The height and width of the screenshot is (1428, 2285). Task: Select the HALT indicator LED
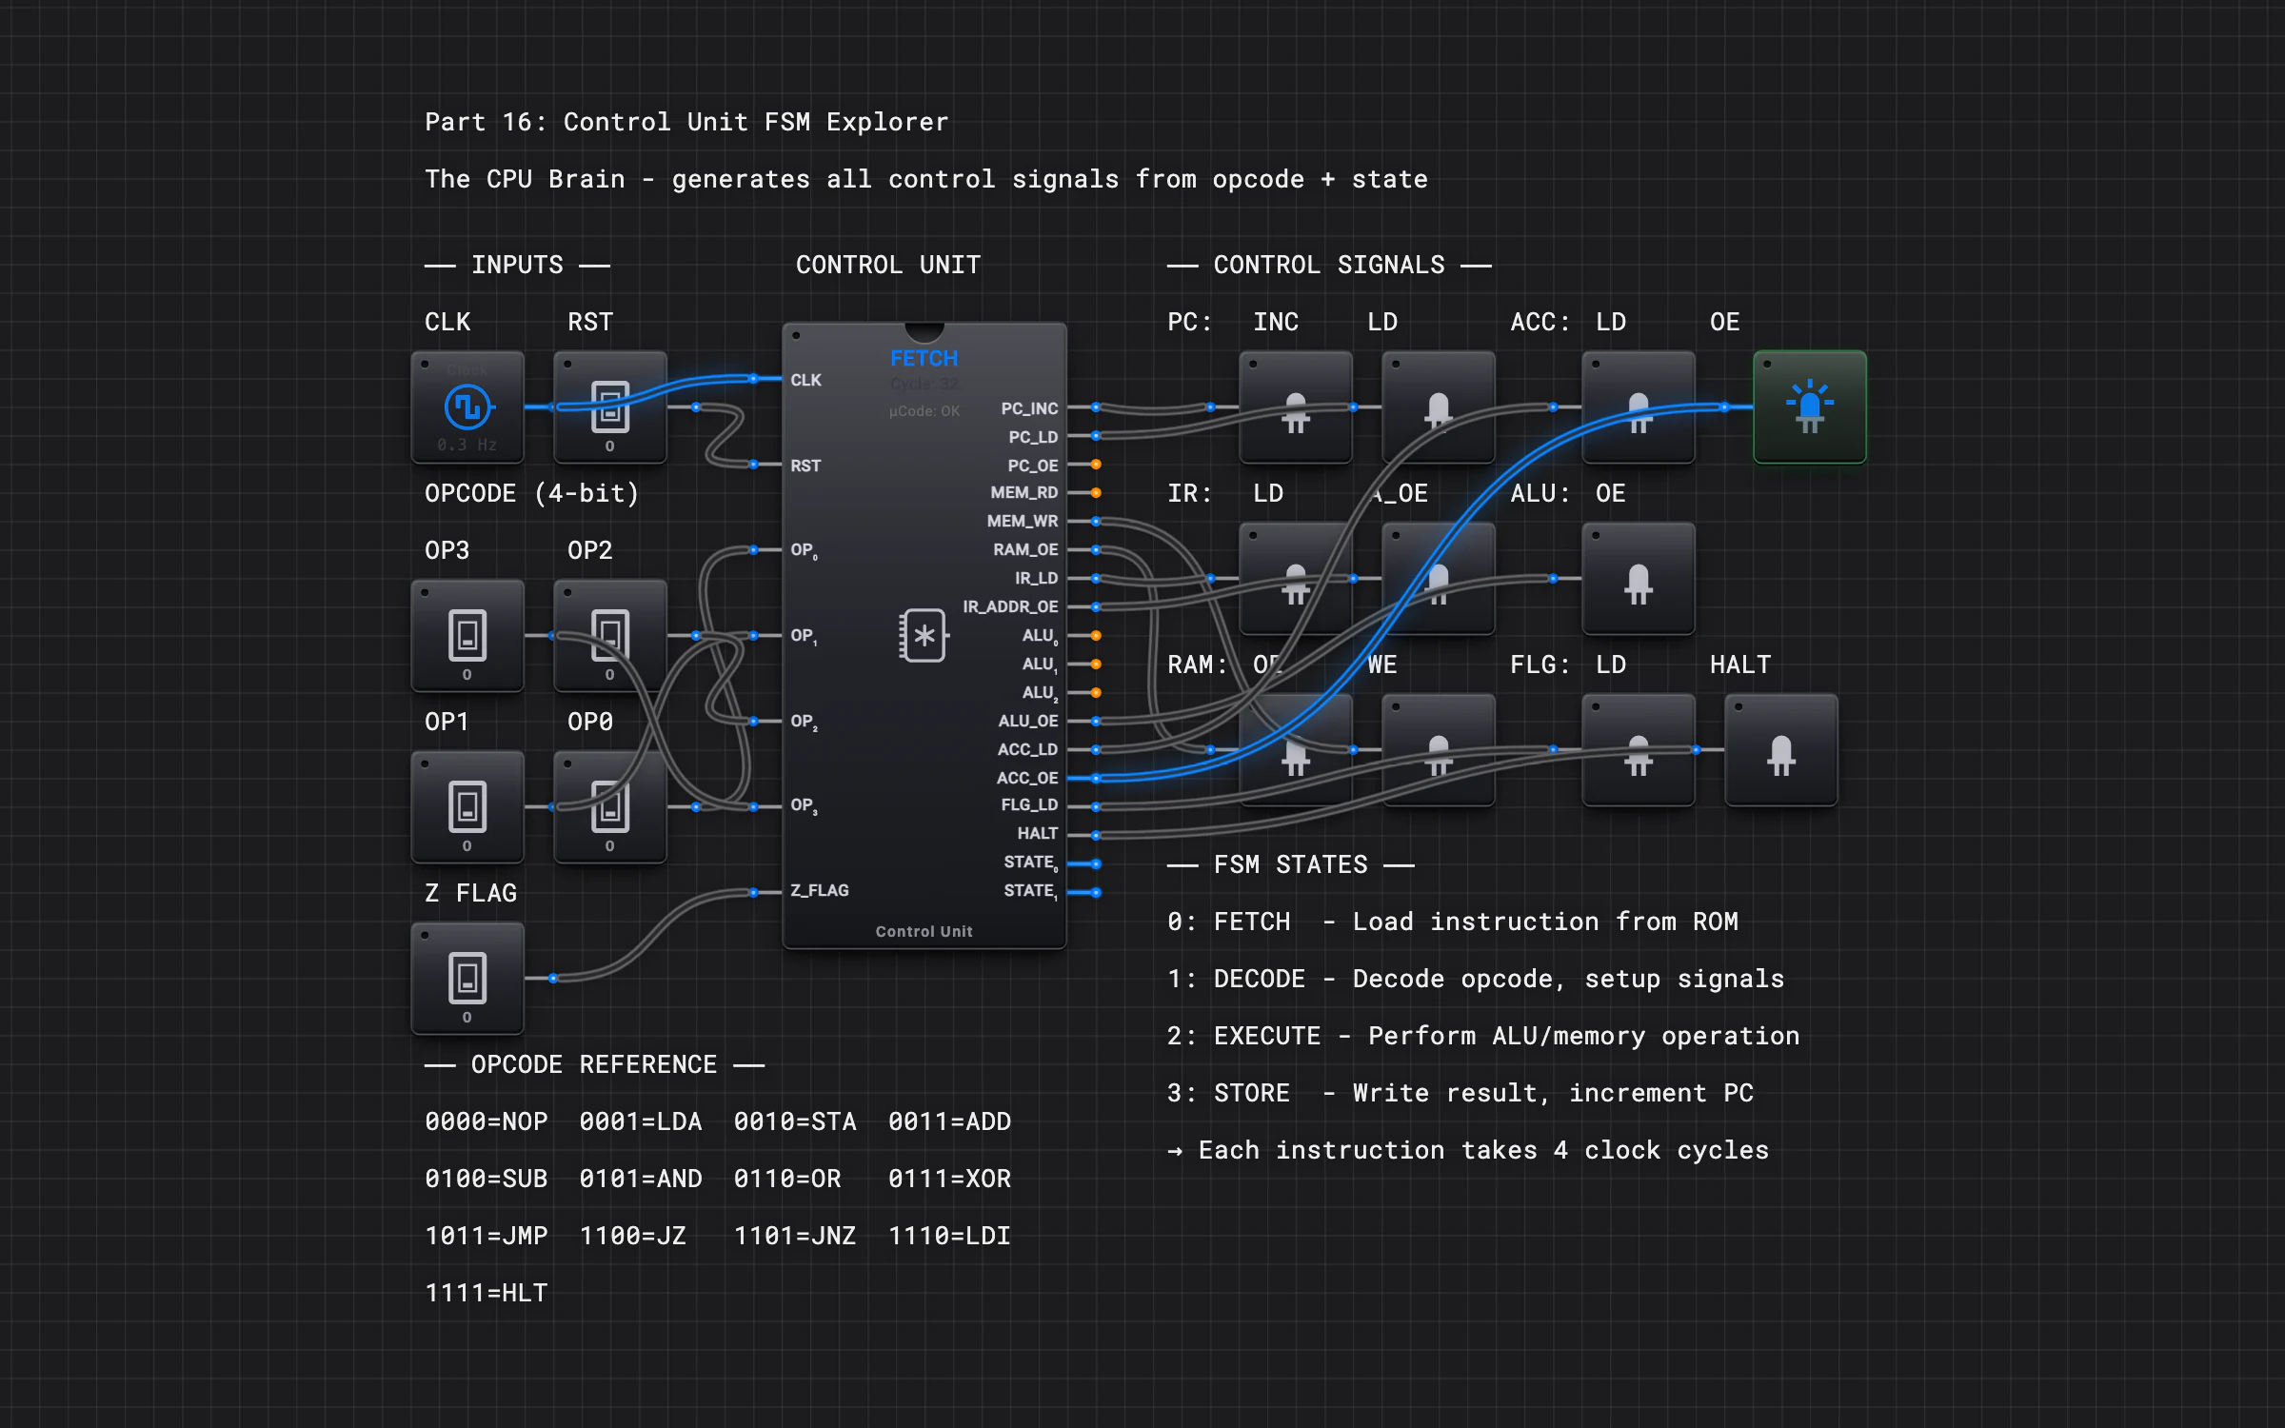click(x=1781, y=749)
